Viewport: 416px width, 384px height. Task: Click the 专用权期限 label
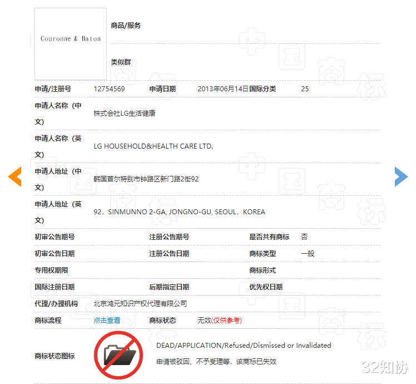(52, 270)
